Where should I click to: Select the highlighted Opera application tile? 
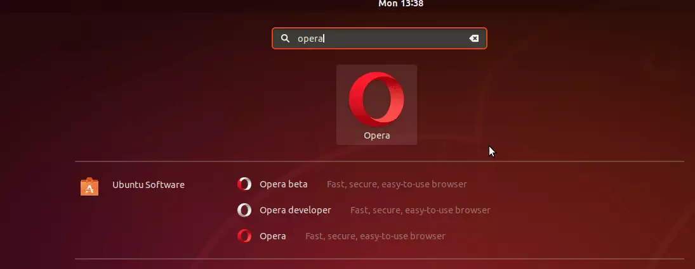(x=377, y=104)
